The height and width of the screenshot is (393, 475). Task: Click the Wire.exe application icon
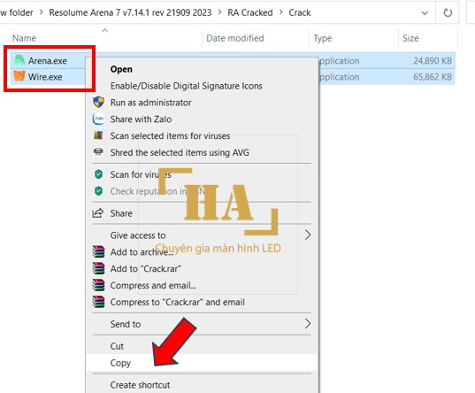pos(19,76)
